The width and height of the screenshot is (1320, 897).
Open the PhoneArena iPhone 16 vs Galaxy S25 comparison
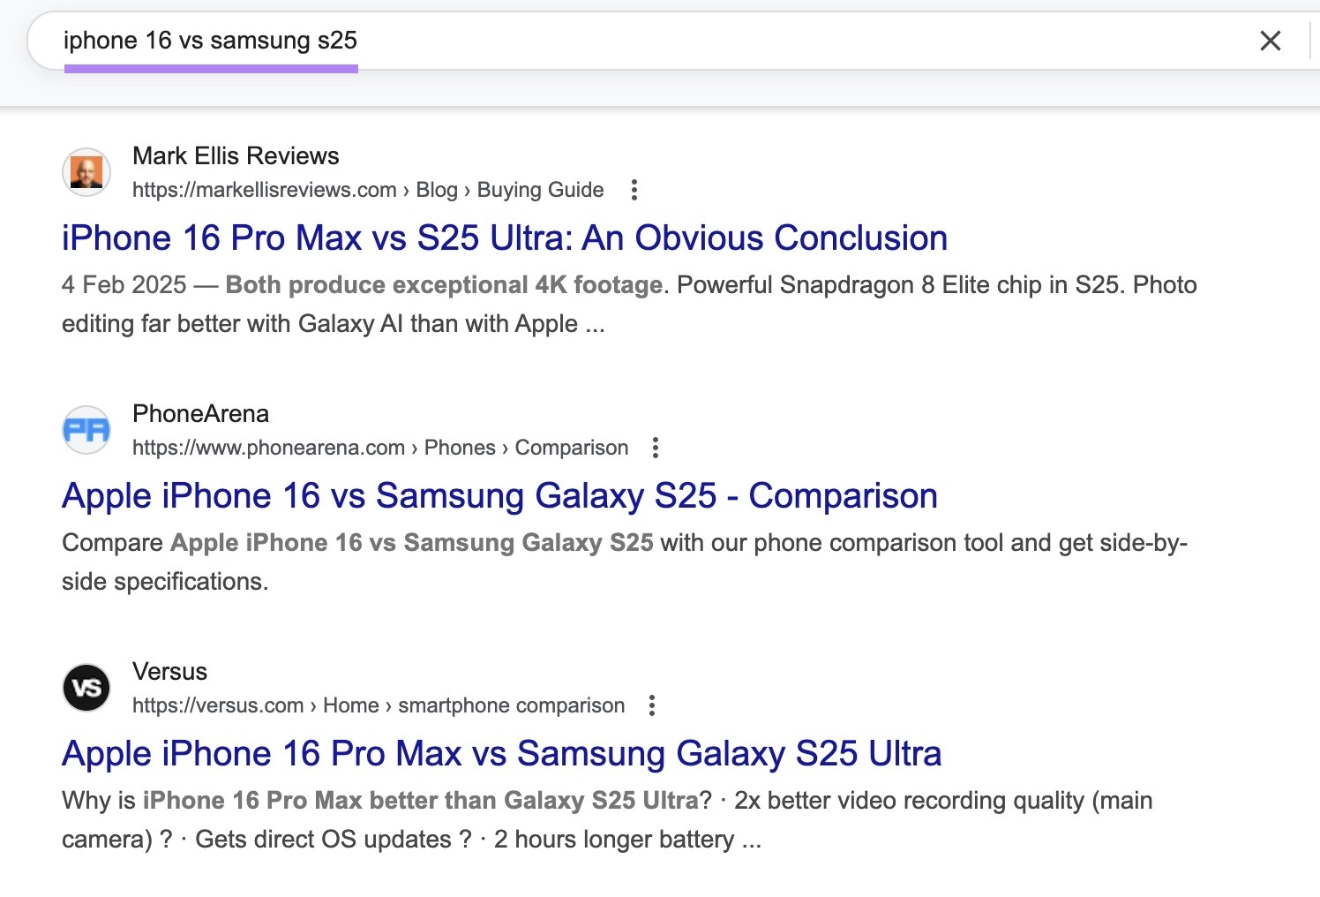499,495
